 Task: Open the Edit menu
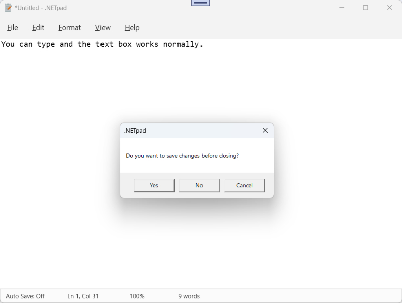point(38,28)
